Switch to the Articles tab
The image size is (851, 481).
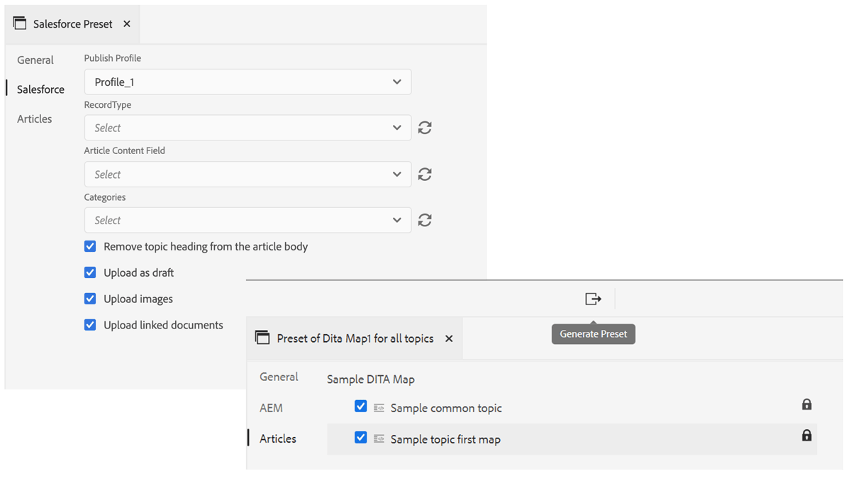34,118
